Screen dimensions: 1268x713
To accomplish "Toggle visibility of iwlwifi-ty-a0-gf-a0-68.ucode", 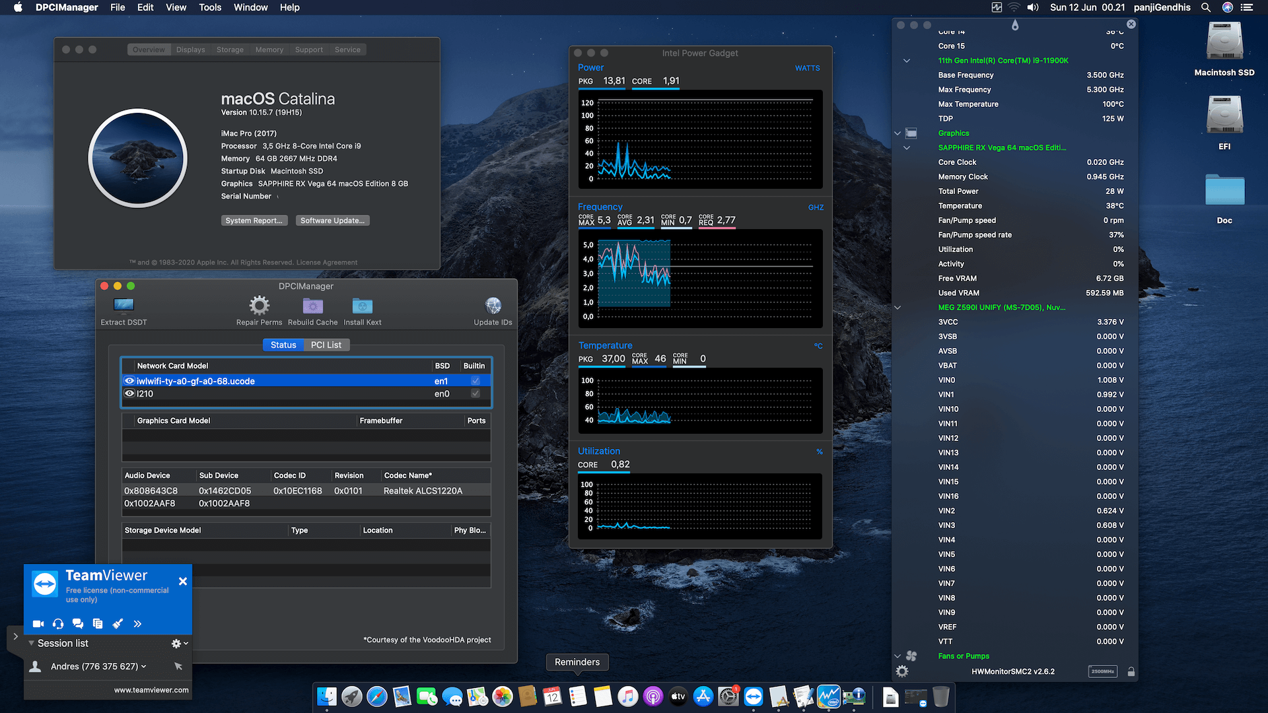I will [x=129, y=381].
